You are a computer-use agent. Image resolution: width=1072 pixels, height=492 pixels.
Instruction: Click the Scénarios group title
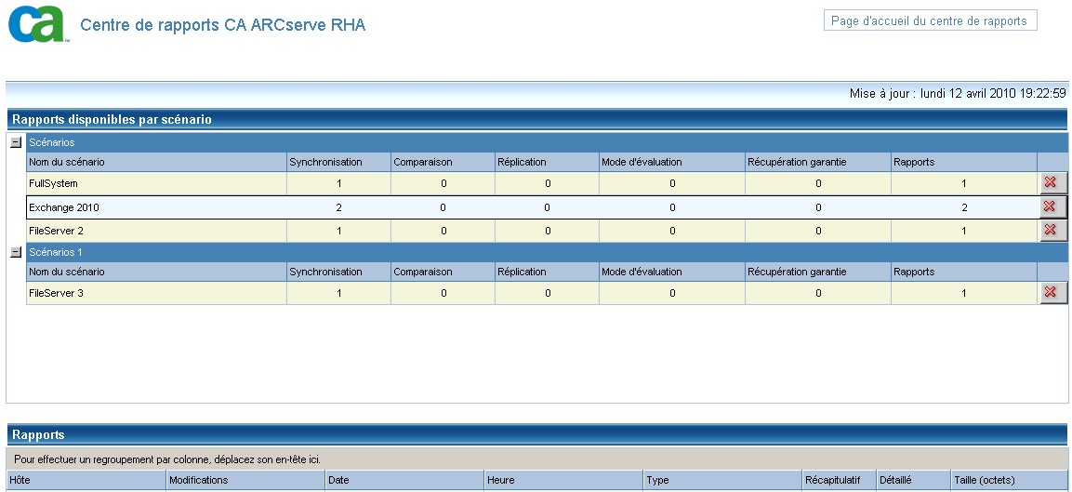pyautogui.click(x=52, y=143)
